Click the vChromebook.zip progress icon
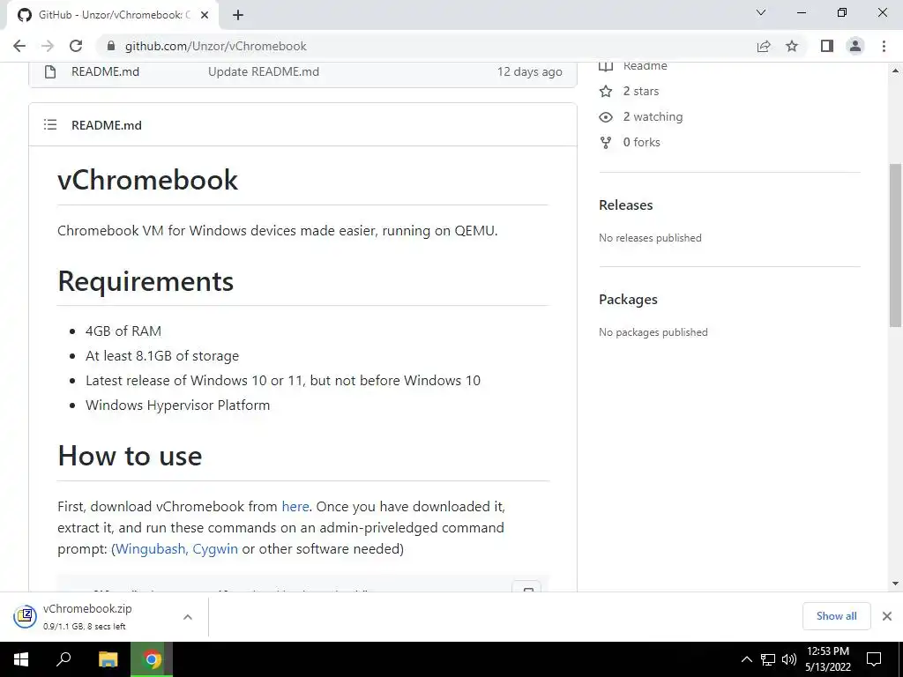Screen dimensions: 903x677 26,616
